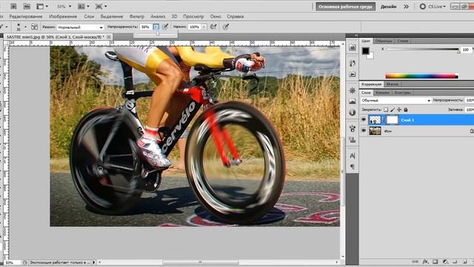Adjust the K color slider handle
474x267 pixels.
tap(458, 51)
